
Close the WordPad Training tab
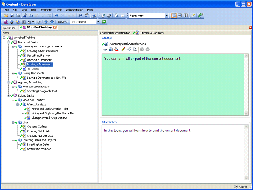pos(55,27)
